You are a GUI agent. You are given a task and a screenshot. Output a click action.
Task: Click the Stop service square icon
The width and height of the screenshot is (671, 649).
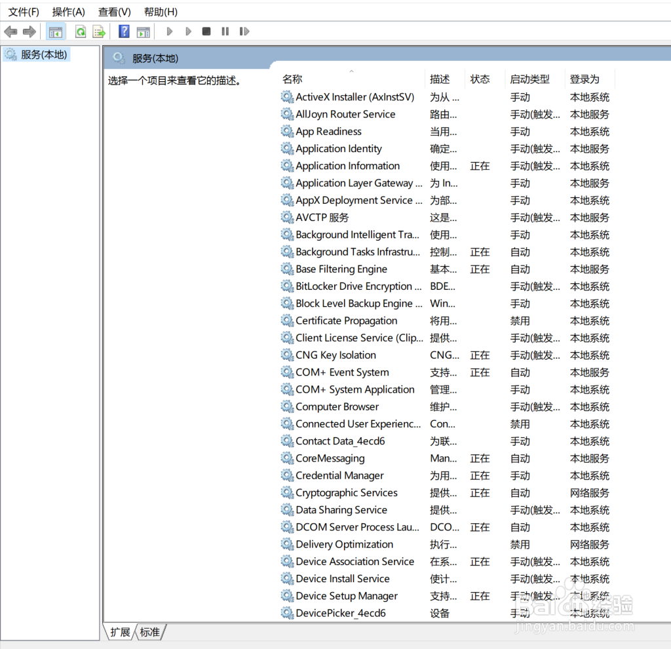[x=206, y=31]
